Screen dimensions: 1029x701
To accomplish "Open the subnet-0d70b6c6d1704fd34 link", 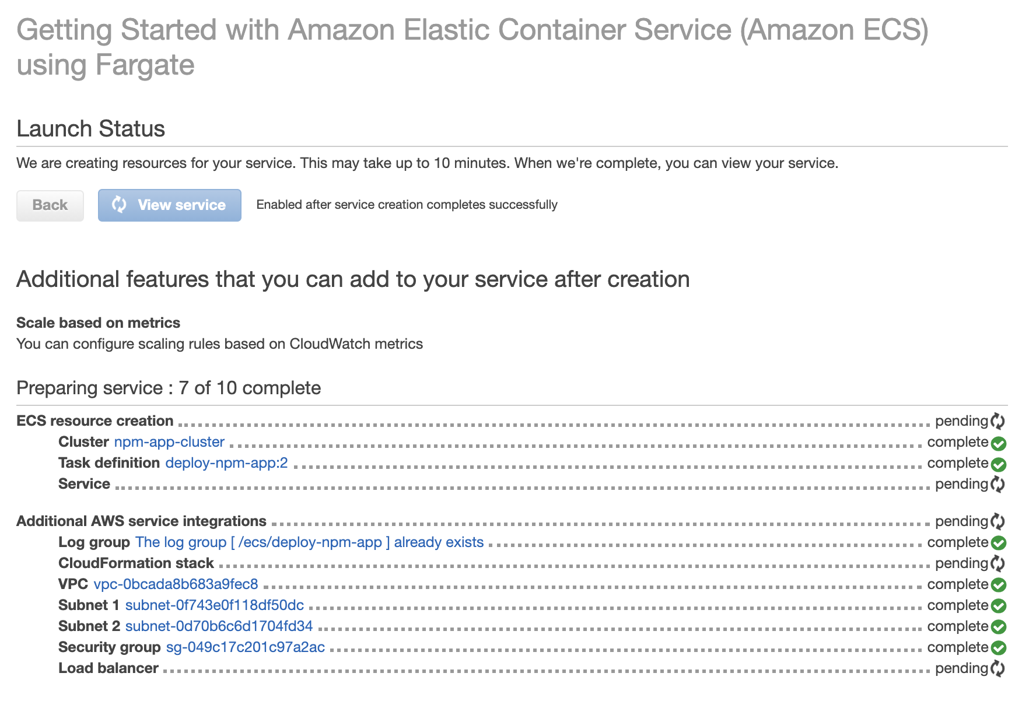I will pos(219,626).
